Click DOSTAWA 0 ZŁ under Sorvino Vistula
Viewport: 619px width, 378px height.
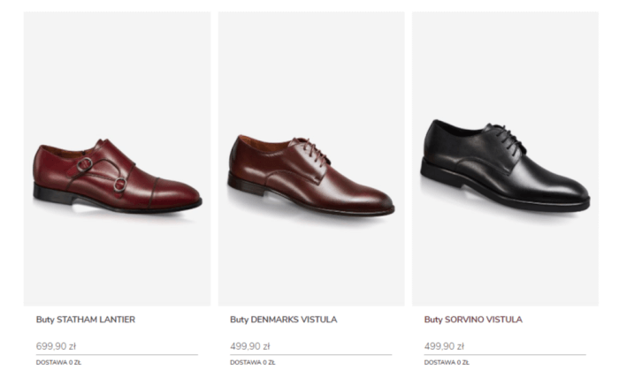[x=447, y=362]
